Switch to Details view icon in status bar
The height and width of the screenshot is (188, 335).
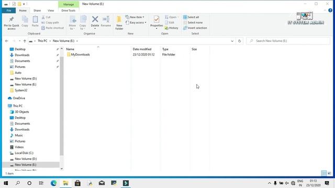[x=324, y=173]
